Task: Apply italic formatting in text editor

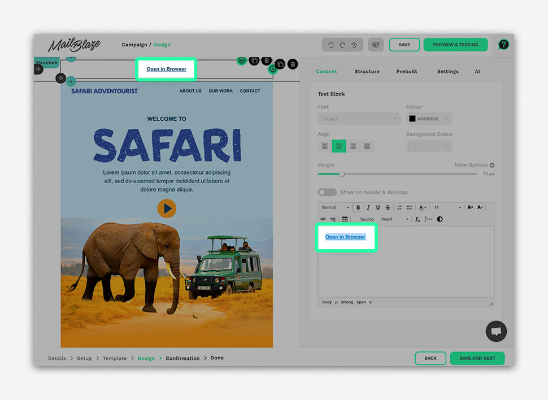Action: [368, 207]
